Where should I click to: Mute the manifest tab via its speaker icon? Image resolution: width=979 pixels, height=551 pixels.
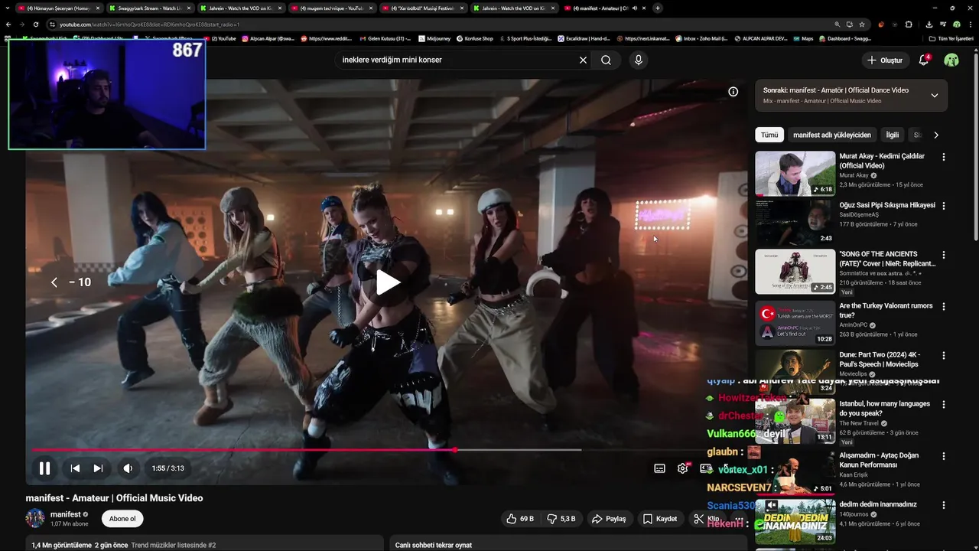(635, 8)
